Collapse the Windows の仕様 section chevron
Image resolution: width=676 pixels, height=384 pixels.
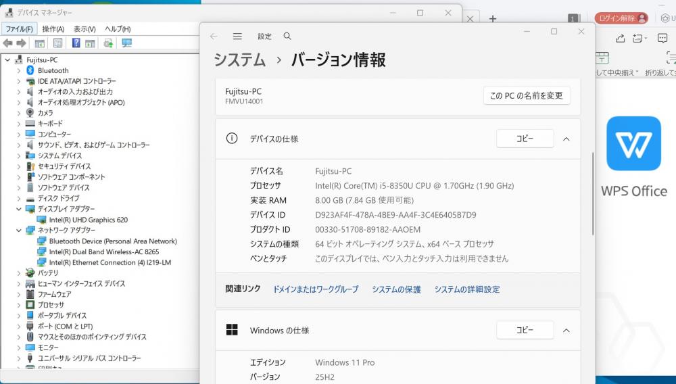pos(566,331)
